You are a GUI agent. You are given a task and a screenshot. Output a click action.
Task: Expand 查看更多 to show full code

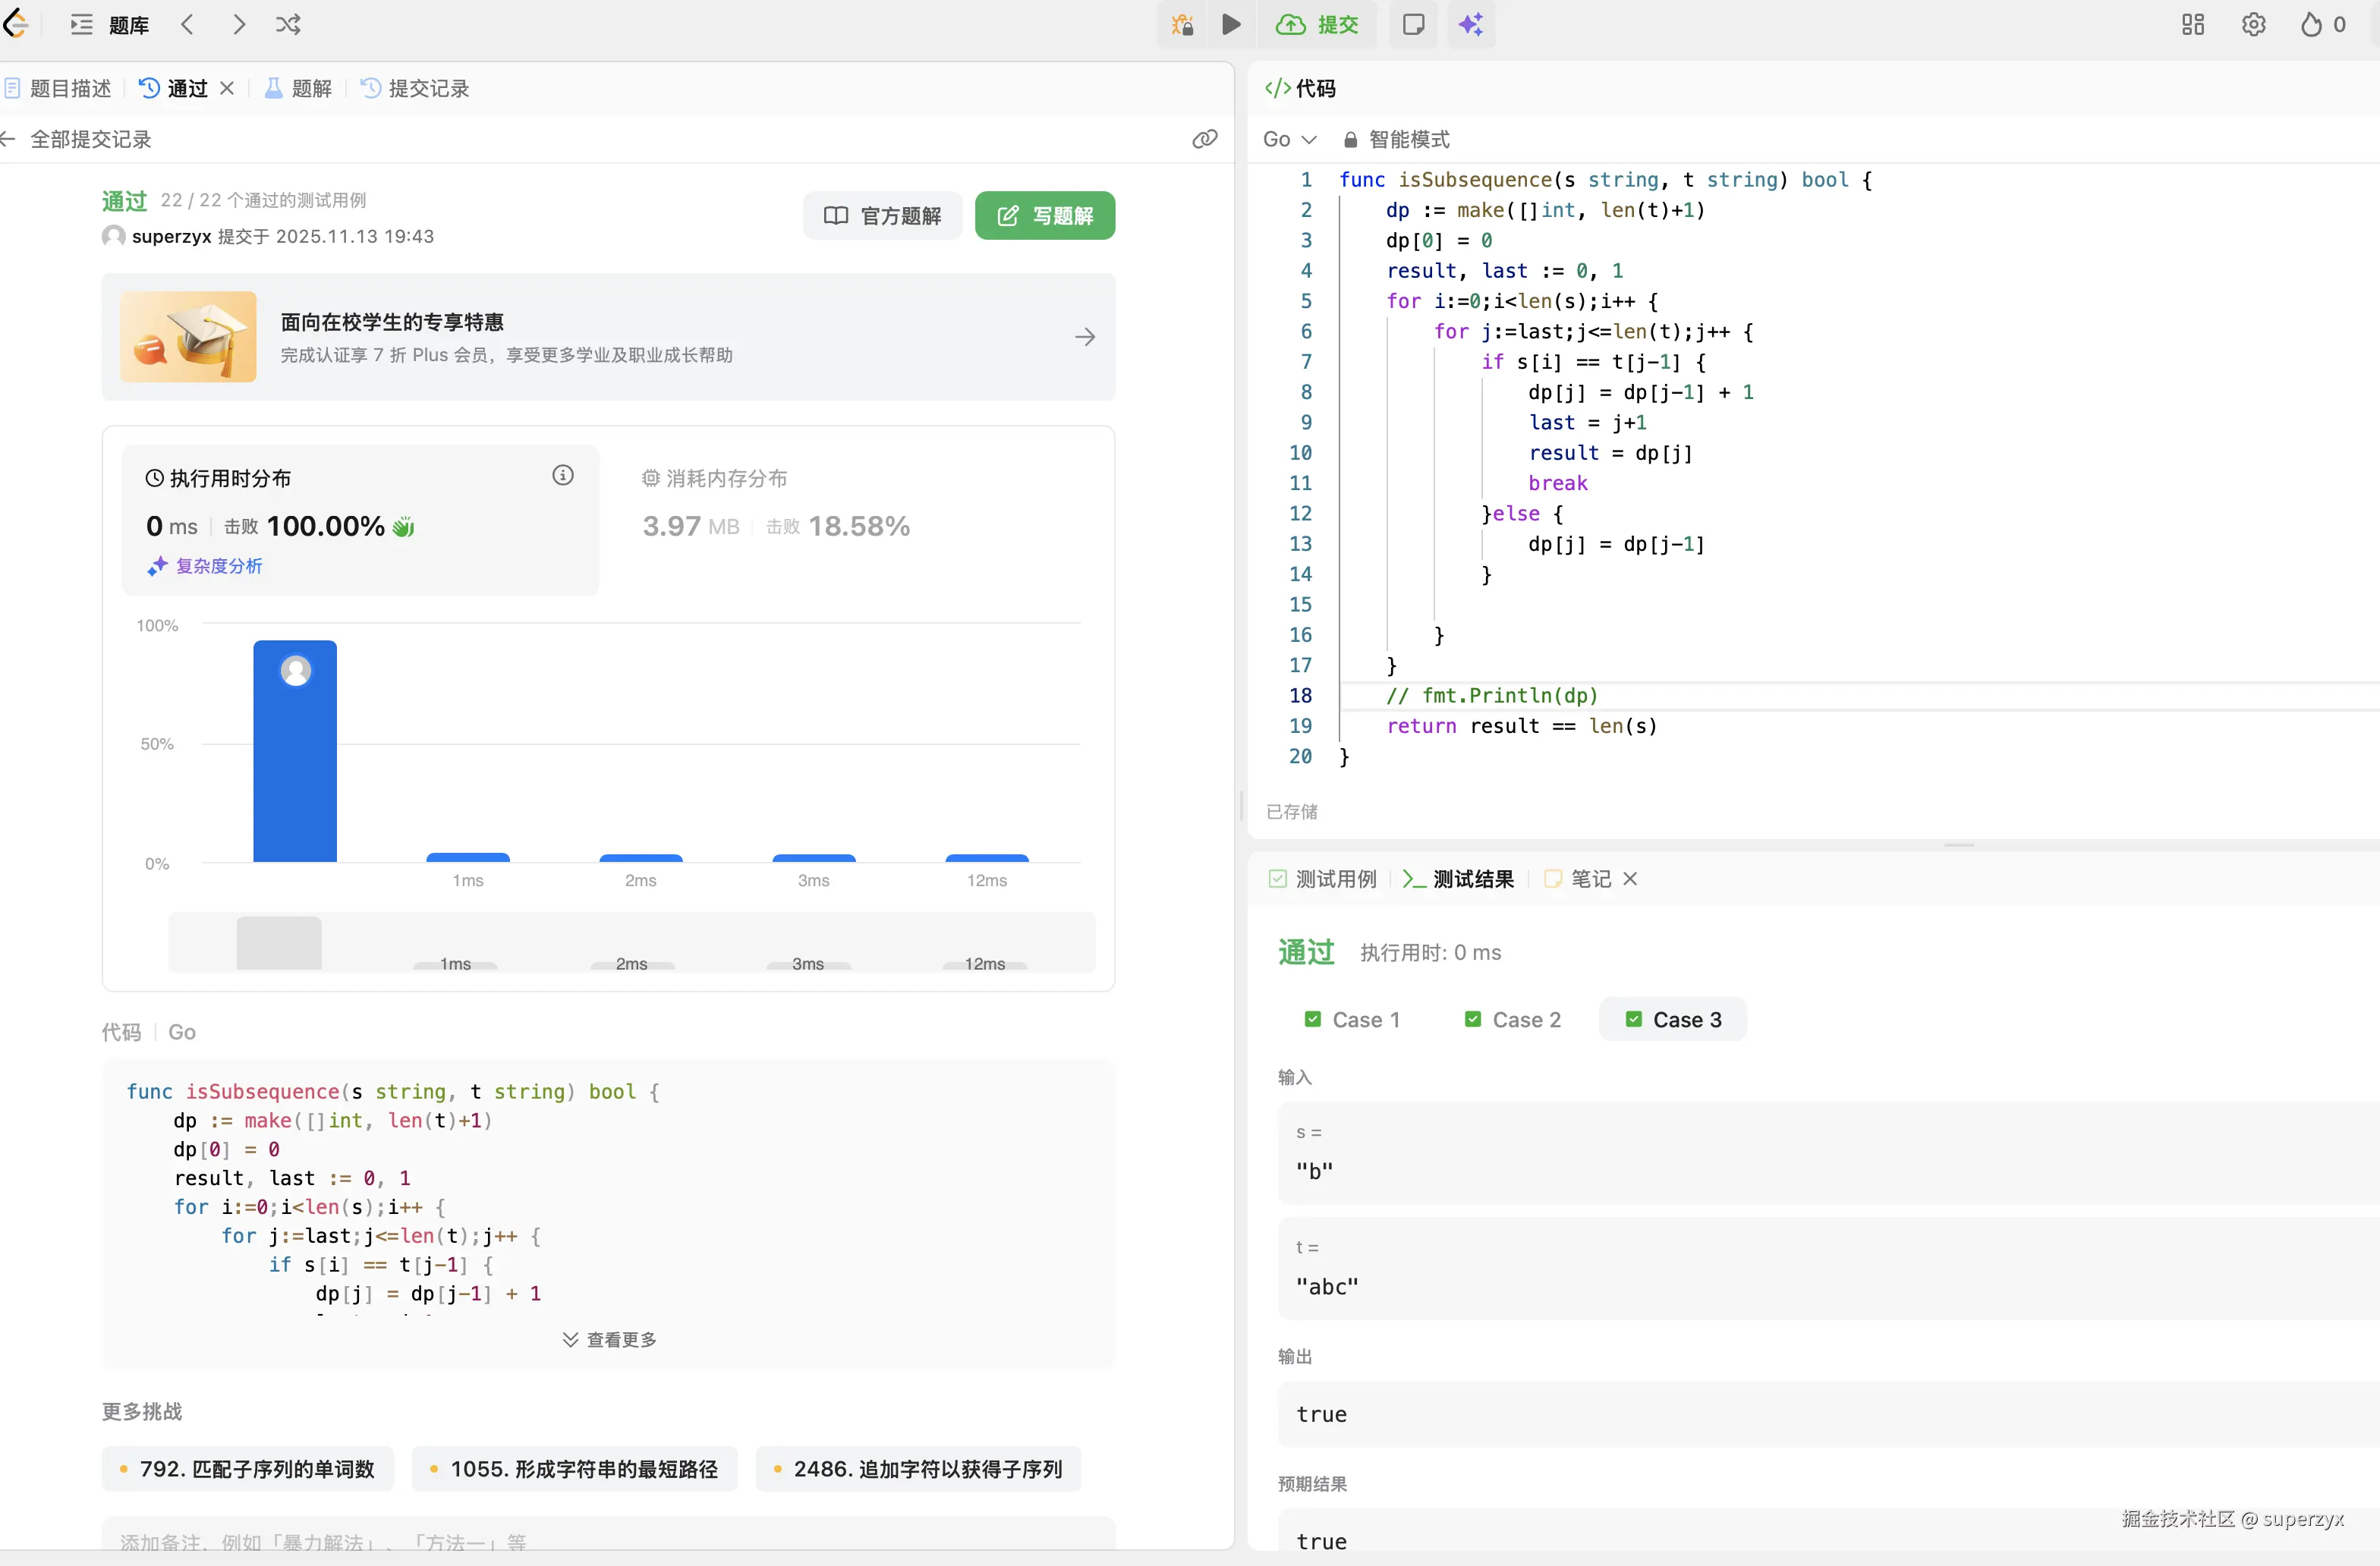pyautogui.click(x=609, y=1339)
